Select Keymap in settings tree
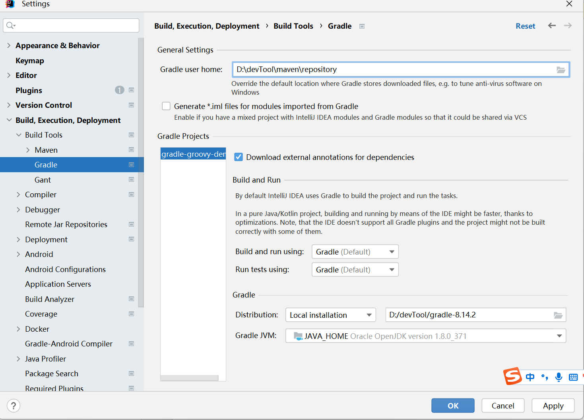The height and width of the screenshot is (420, 584). point(30,60)
